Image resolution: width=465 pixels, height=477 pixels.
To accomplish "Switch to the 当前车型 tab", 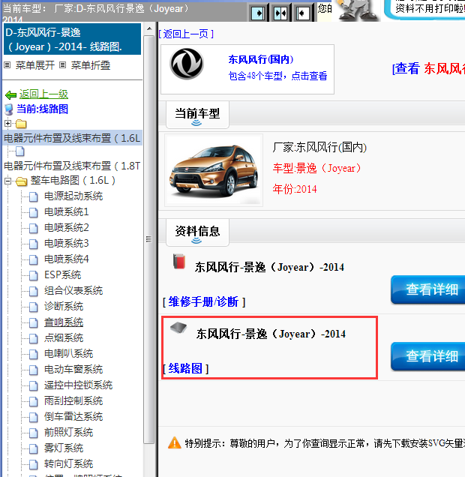I will 197,115.
